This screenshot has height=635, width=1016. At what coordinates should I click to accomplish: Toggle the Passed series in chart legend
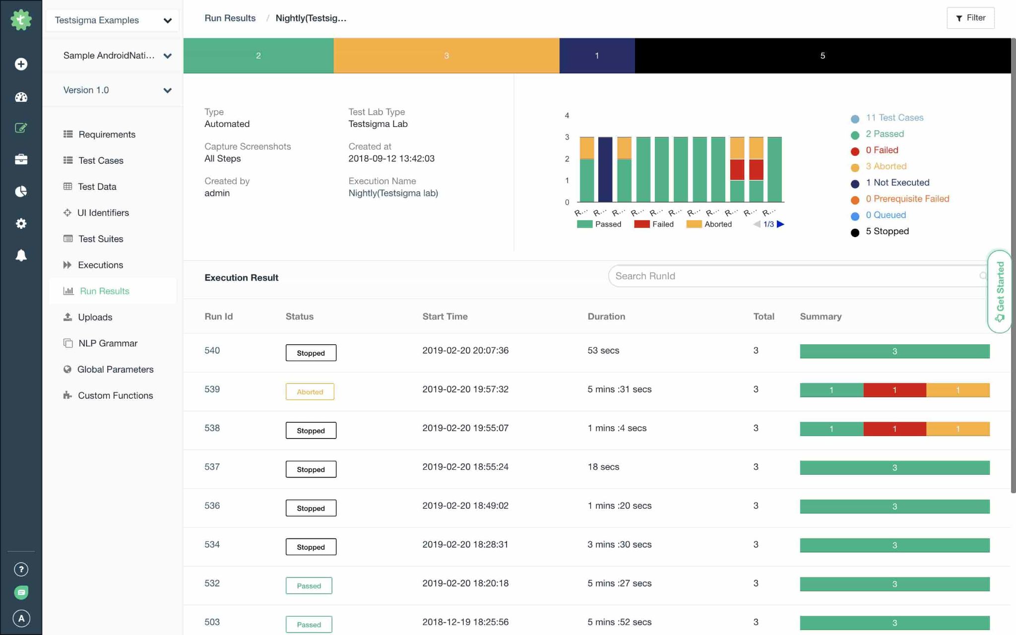[599, 224]
